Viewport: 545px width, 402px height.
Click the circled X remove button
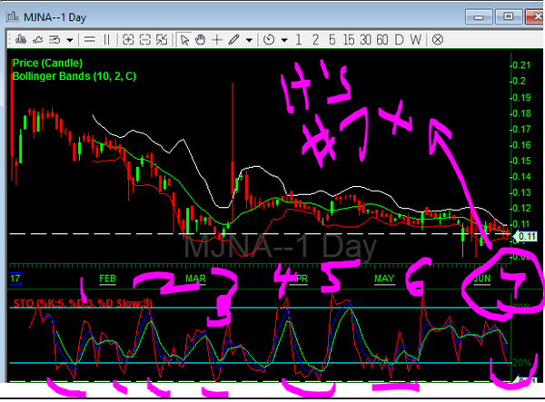click(437, 40)
